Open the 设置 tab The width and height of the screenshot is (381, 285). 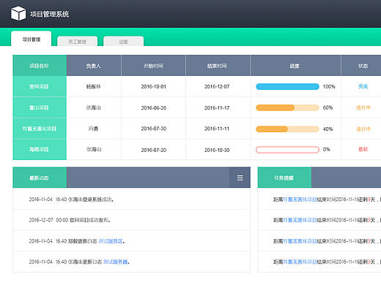[x=124, y=42]
